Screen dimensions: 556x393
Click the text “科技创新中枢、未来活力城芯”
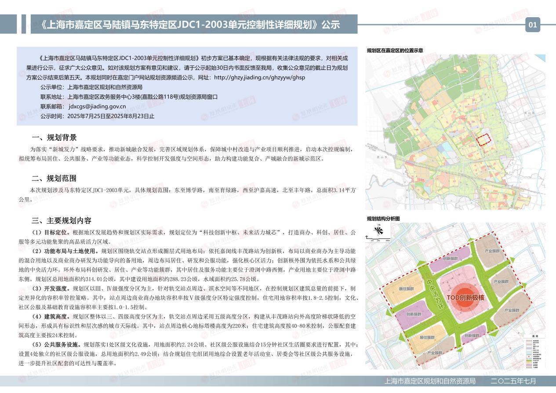240,232
